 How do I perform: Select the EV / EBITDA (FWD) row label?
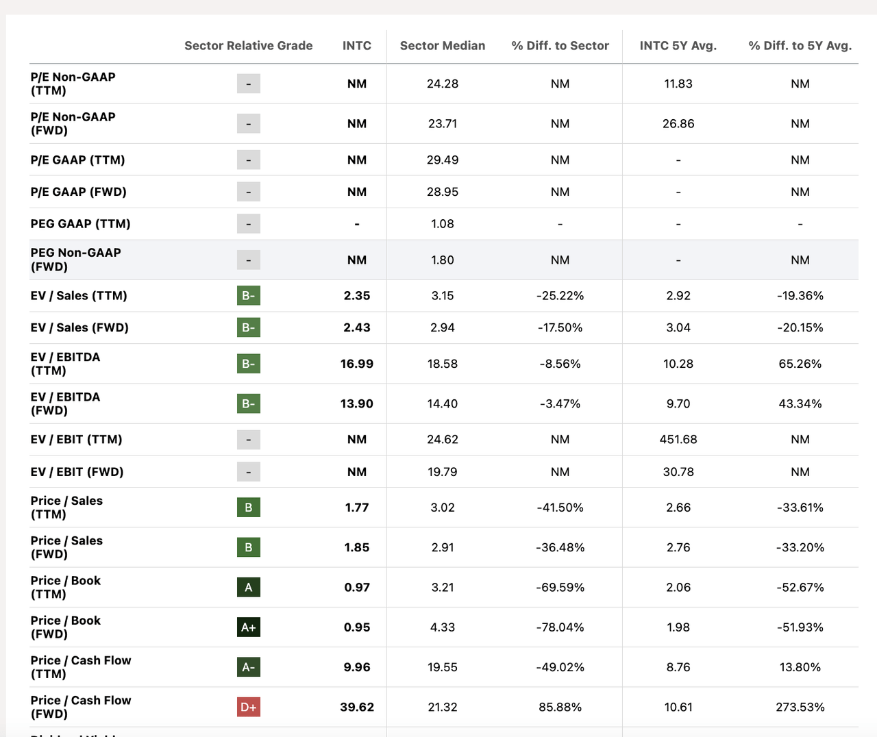coord(65,403)
